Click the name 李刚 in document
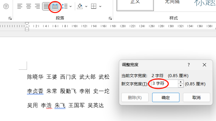 [x=85, y=91]
